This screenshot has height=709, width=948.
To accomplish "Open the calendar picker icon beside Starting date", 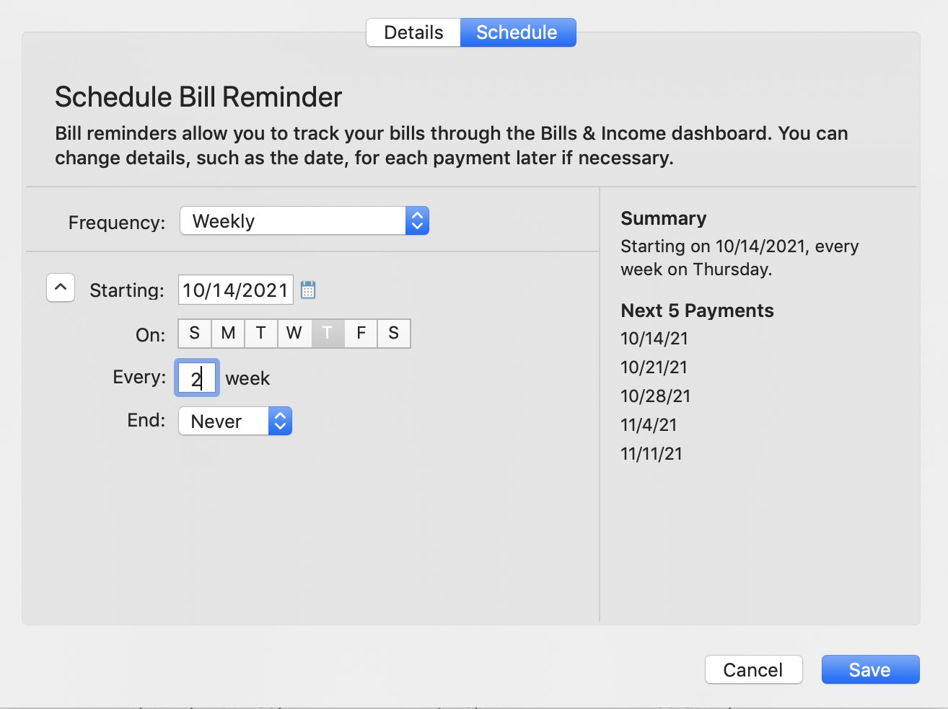I will pos(308,290).
